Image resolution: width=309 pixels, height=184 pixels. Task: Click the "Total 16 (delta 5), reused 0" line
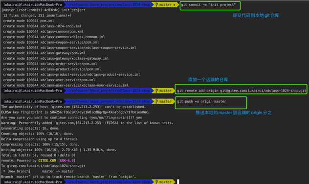pos(38,155)
